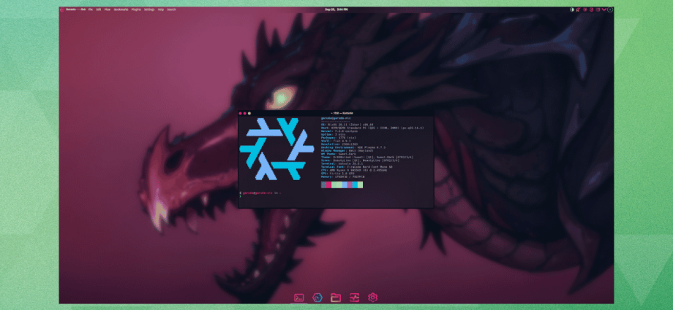673x310 pixels.
Task: Click the OS line in terminal output
Action: click(x=347, y=125)
